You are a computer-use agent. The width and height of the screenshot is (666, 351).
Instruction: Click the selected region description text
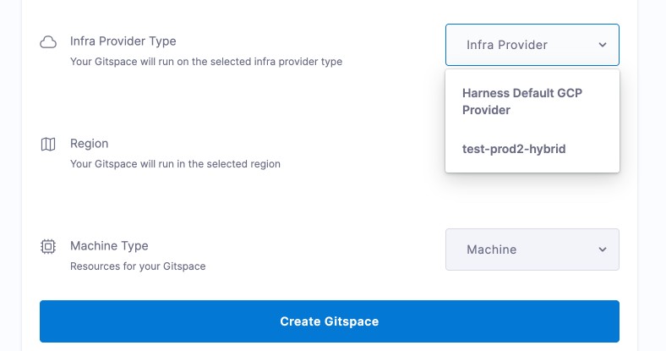pyautogui.click(x=175, y=164)
